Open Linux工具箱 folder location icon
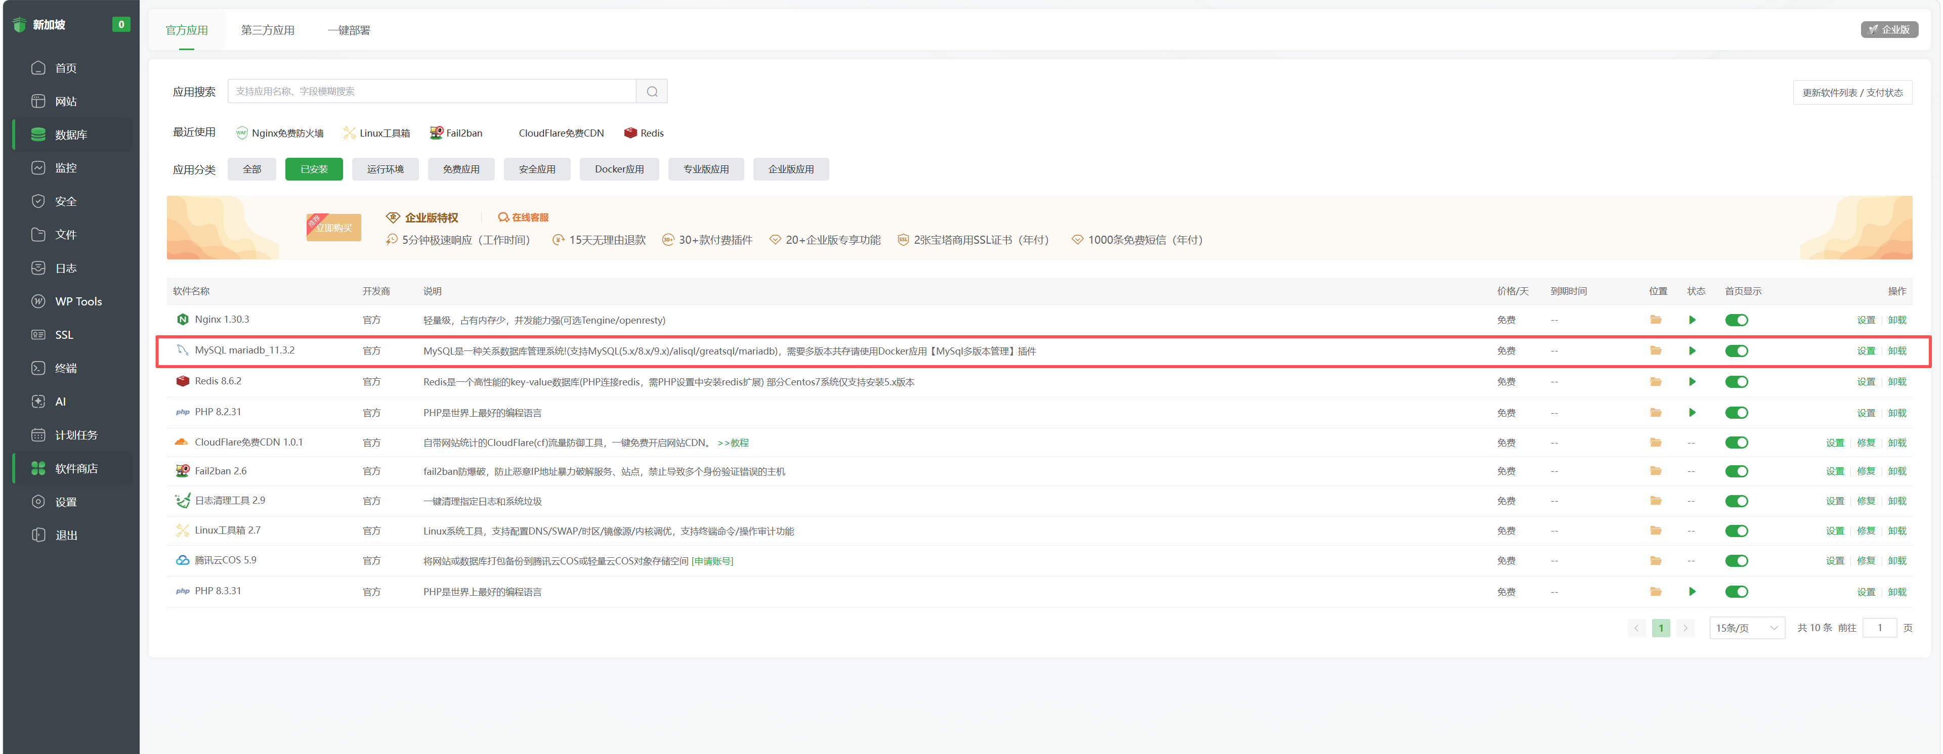 point(1656,531)
